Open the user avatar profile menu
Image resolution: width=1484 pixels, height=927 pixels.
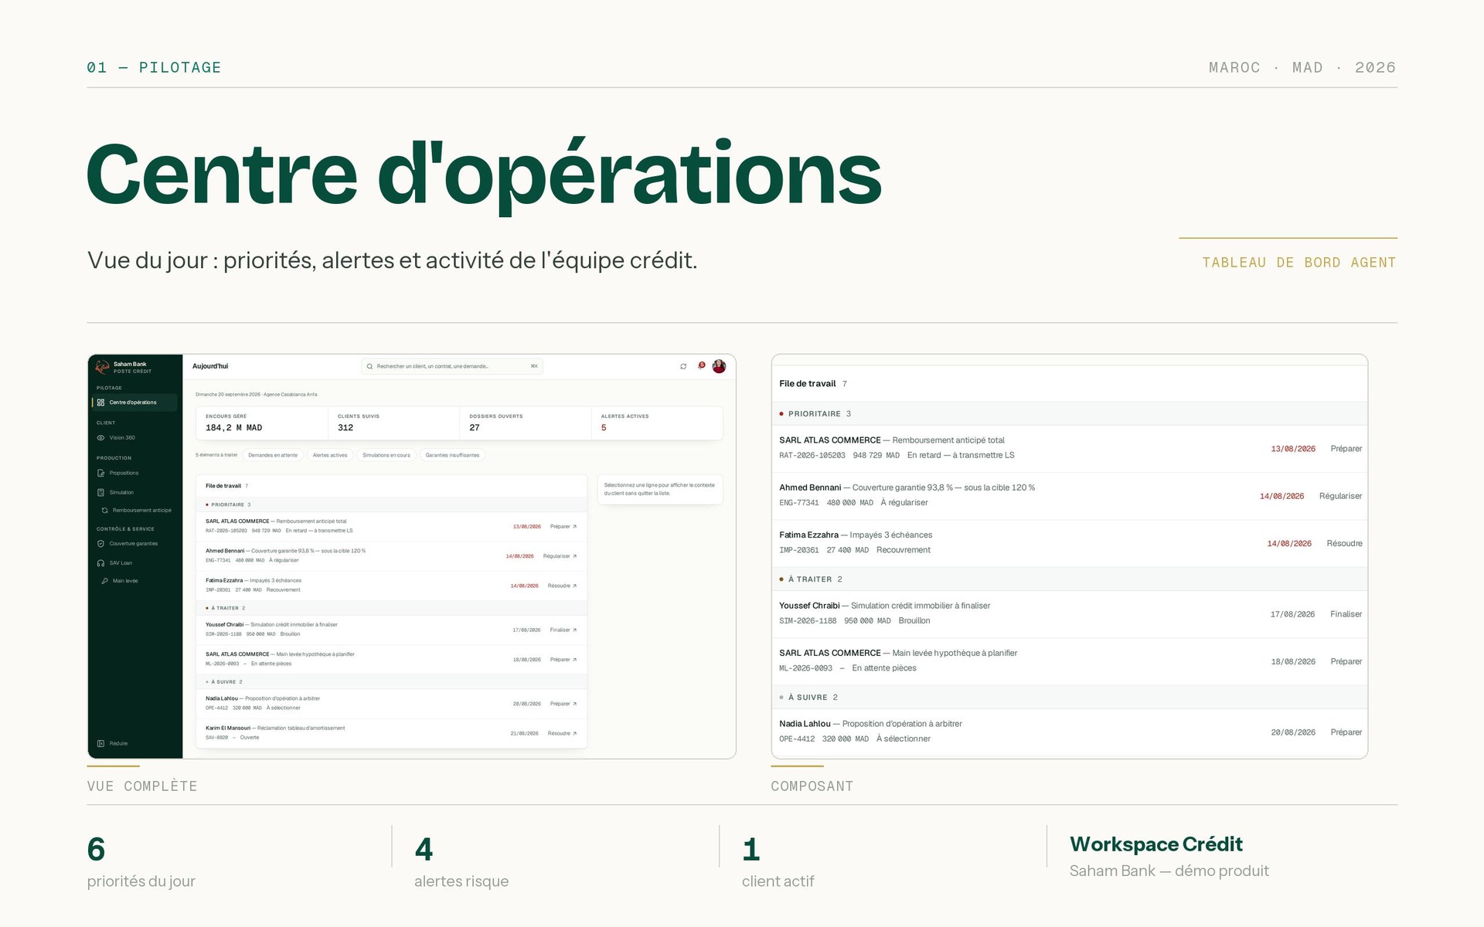click(x=720, y=366)
